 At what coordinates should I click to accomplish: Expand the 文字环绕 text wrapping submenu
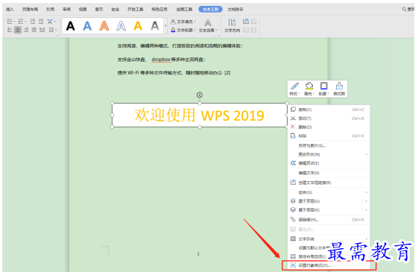[329, 239]
